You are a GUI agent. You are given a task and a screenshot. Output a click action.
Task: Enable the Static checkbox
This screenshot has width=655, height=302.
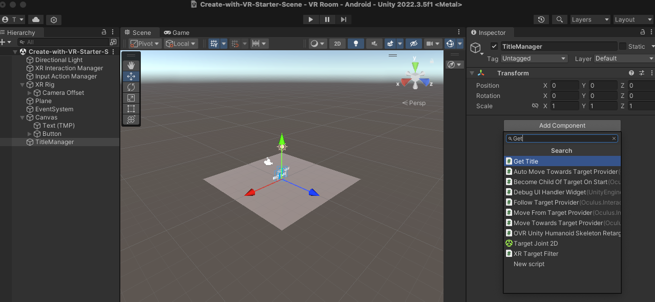pyautogui.click(x=623, y=46)
